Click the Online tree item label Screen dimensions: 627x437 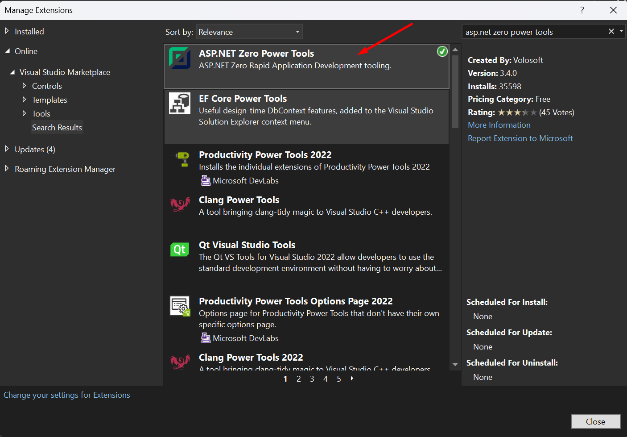click(26, 51)
